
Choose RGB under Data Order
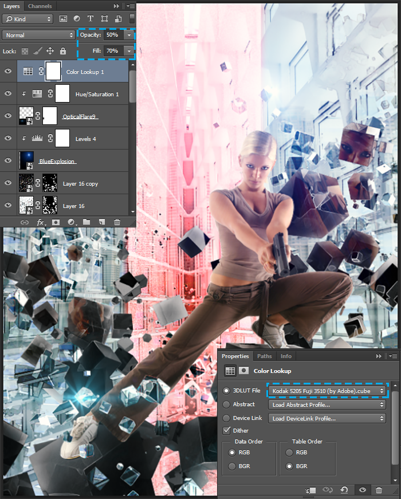pos(232,452)
